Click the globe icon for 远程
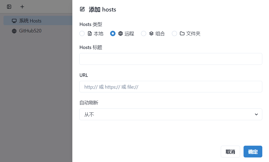The height and width of the screenshot is (162, 269). pyautogui.click(x=121, y=33)
